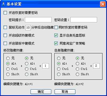Check 同时恢复时需要密码 option

(56, 27)
